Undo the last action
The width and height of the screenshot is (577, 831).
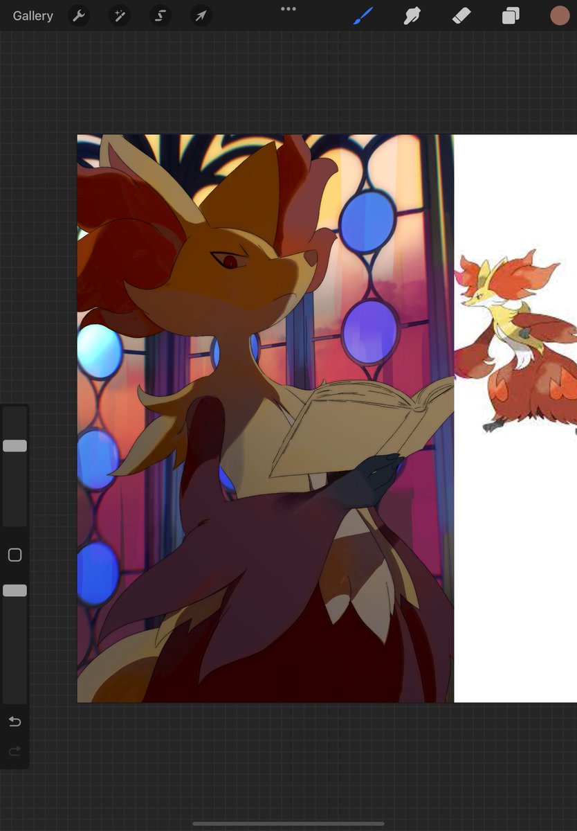tap(15, 722)
